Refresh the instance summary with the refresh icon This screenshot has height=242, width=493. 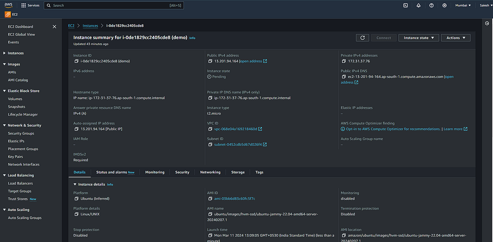click(362, 37)
